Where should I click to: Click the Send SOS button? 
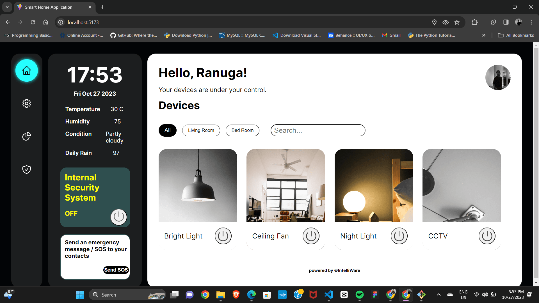coord(116,270)
